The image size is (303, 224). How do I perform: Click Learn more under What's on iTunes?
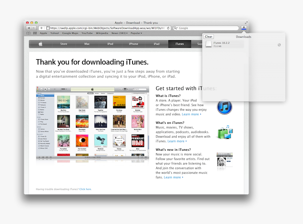click(177, 141)
